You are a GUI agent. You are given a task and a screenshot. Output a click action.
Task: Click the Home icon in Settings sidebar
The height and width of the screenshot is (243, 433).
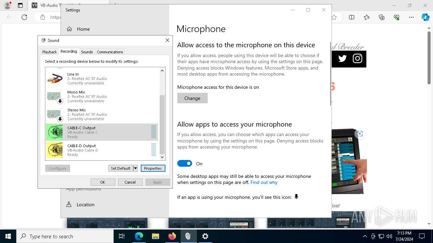pos(69,29)
